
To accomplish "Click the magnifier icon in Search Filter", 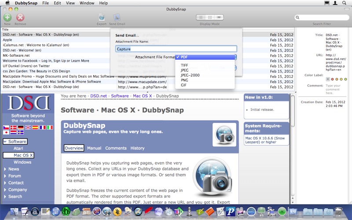I will (x=298, y=18).
